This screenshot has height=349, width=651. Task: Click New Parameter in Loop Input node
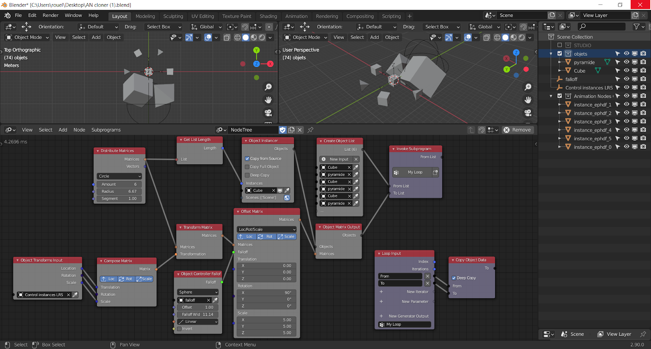click(415, 301)
